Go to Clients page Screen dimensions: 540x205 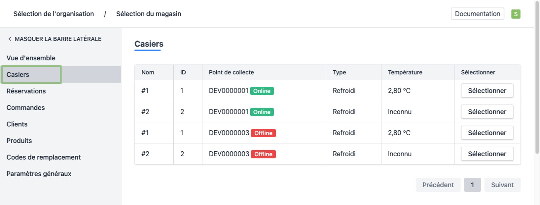click(17, 124)
